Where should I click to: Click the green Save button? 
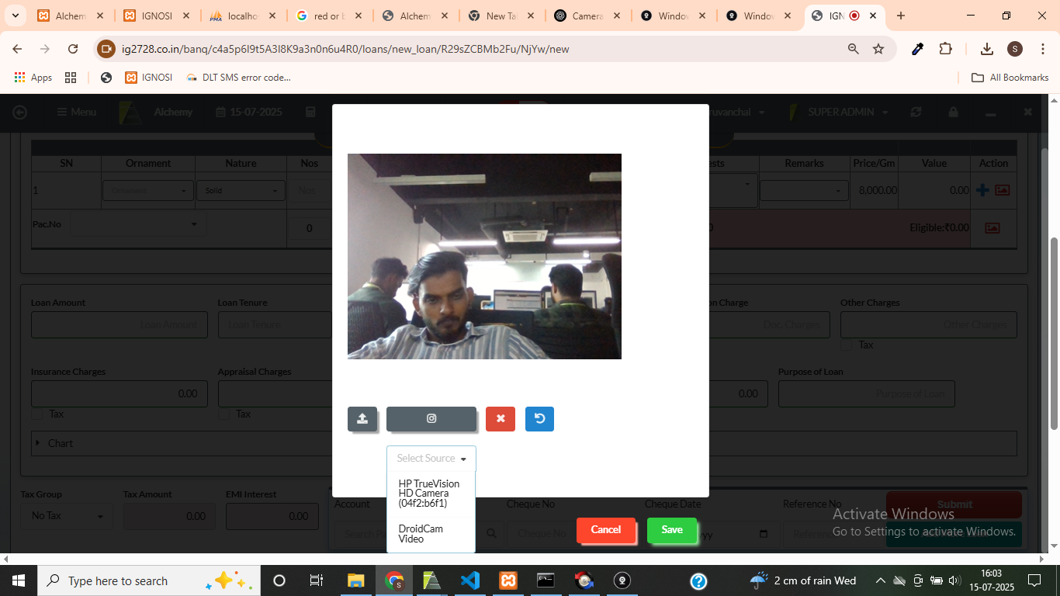click(x=671, y=530)
